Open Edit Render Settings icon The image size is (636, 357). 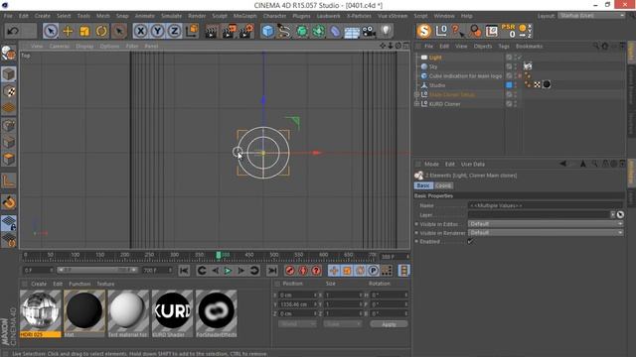(246, 31)
